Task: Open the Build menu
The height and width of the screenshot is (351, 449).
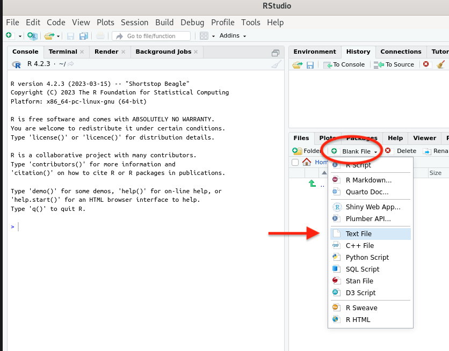Action: click(164, 23)
